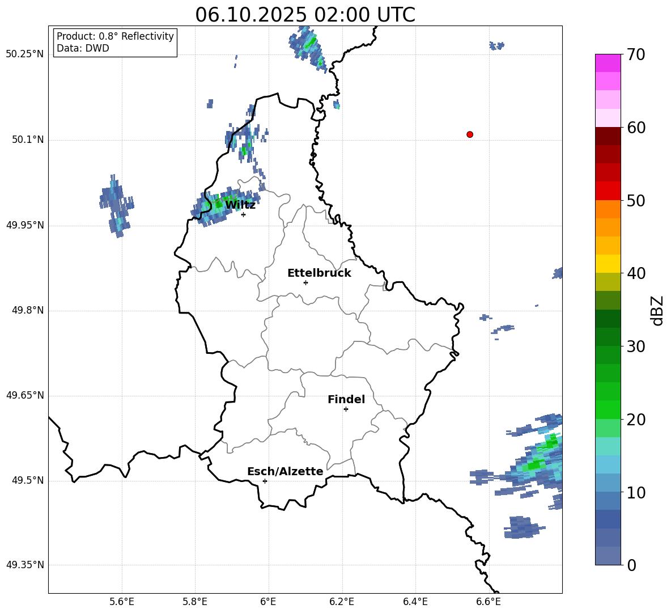
Task: Click the red dot radar marker
Action: click(470, 134)
